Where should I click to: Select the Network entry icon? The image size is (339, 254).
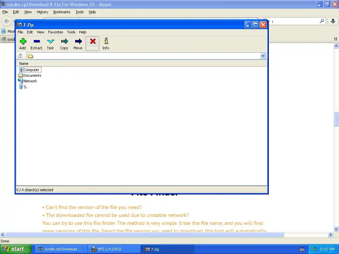(21, 81)
